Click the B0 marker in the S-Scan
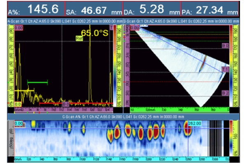 click(225, 46)
